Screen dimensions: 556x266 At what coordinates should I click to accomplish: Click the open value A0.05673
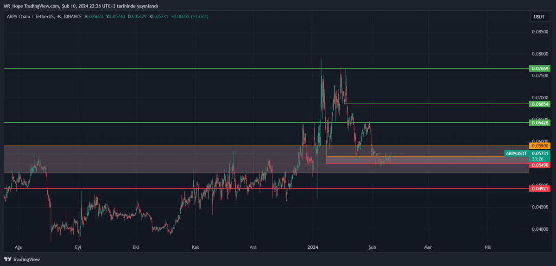pyautogui.click(x=95, y=17)
